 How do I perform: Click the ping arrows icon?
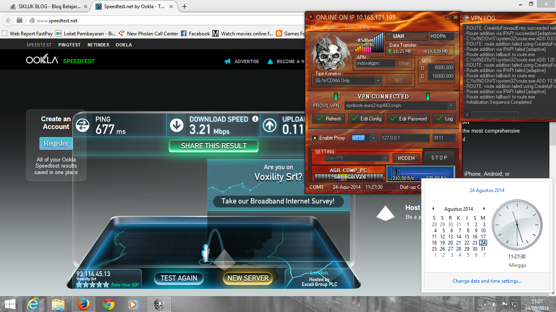[83, 125]
